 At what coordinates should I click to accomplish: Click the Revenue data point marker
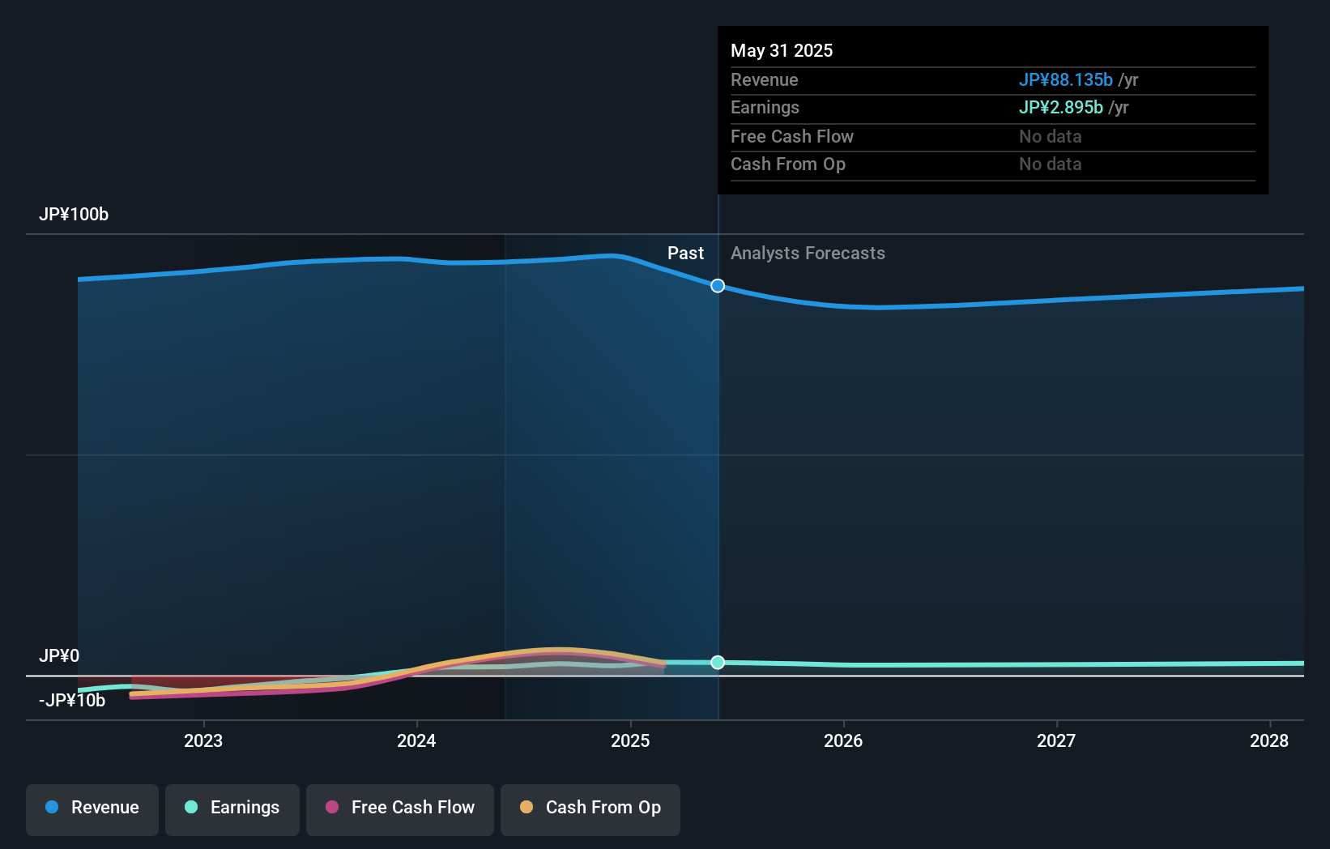[x=718, y=286]
